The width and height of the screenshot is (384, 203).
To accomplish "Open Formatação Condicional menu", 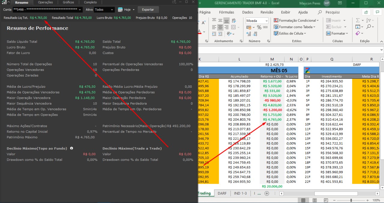I will pos(296,20).
